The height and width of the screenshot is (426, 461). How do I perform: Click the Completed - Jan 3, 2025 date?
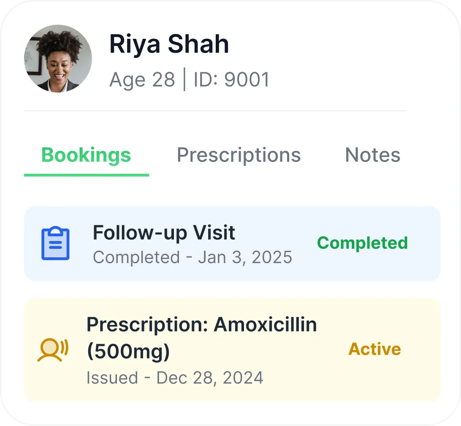[x=192, y=257]
